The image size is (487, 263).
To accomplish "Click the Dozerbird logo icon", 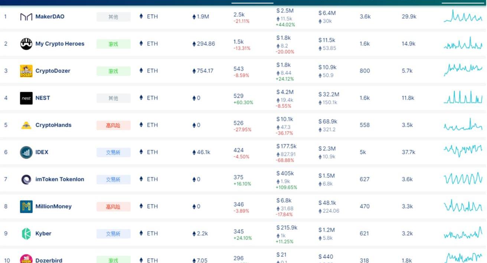I will pyautogui.click(x=26, y=259).
